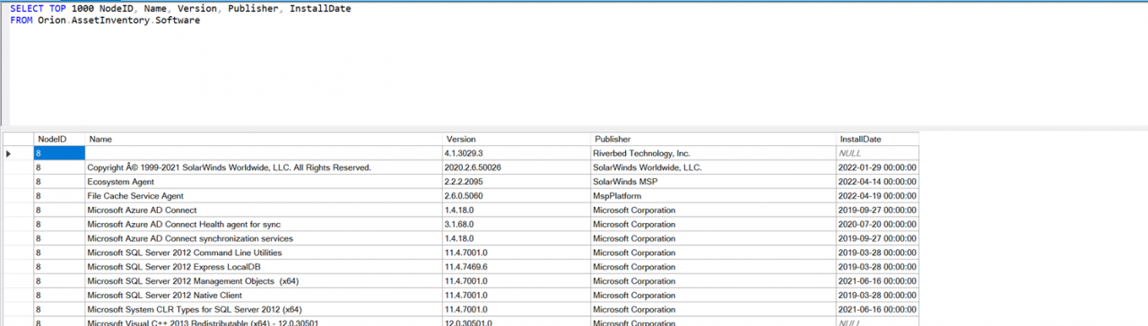The height and width of the screenshot is (326, 1148).
Task: Click the InstallDate column header
Action: (x=877, y=139)
